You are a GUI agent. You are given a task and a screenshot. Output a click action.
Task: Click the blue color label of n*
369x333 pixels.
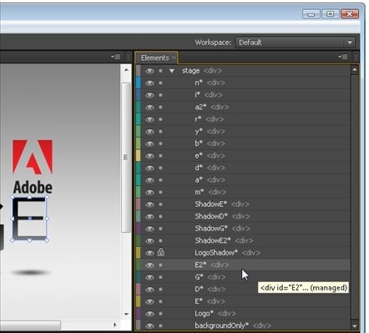(x=139, y=83)
